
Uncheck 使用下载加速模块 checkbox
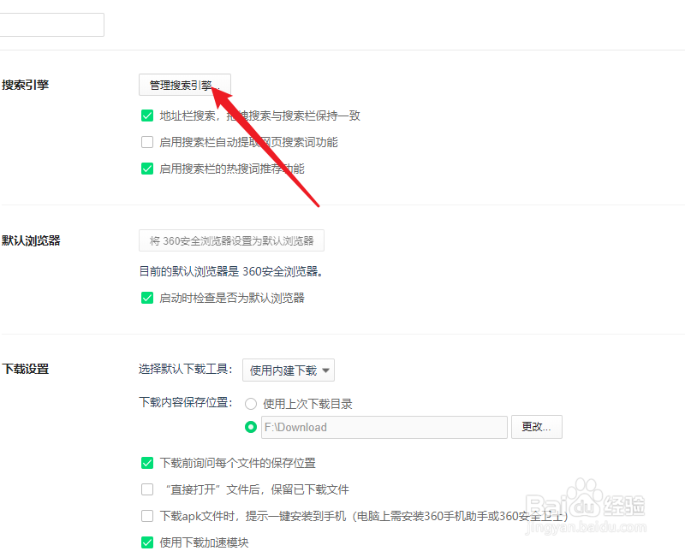click(x=147, y=542)
